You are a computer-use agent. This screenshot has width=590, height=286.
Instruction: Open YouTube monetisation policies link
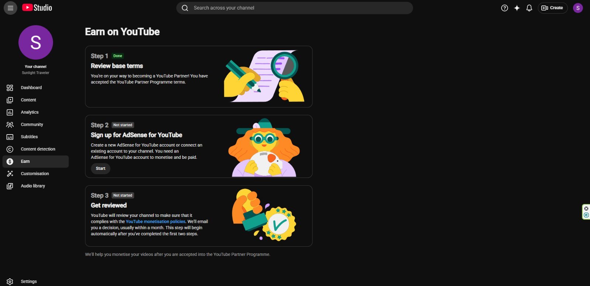pyautogui.click(x=156, y=222)
